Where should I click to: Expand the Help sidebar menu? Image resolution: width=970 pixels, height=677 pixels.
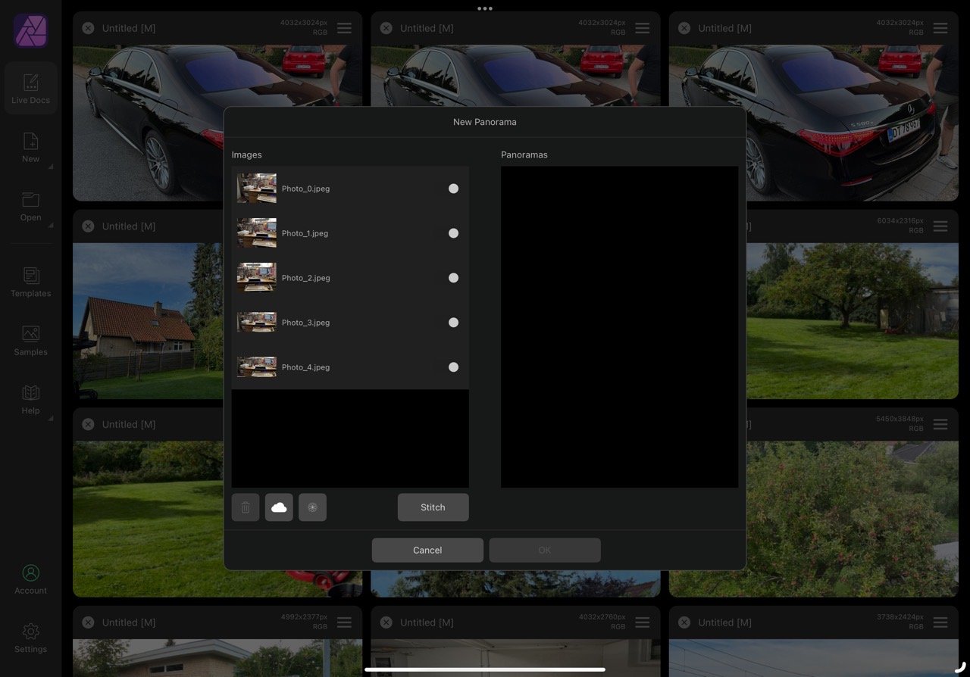(x=30, y=399)
